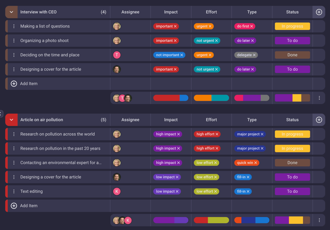Remove the 'fill-in' tag from Text editing

(x=248, y=191)
